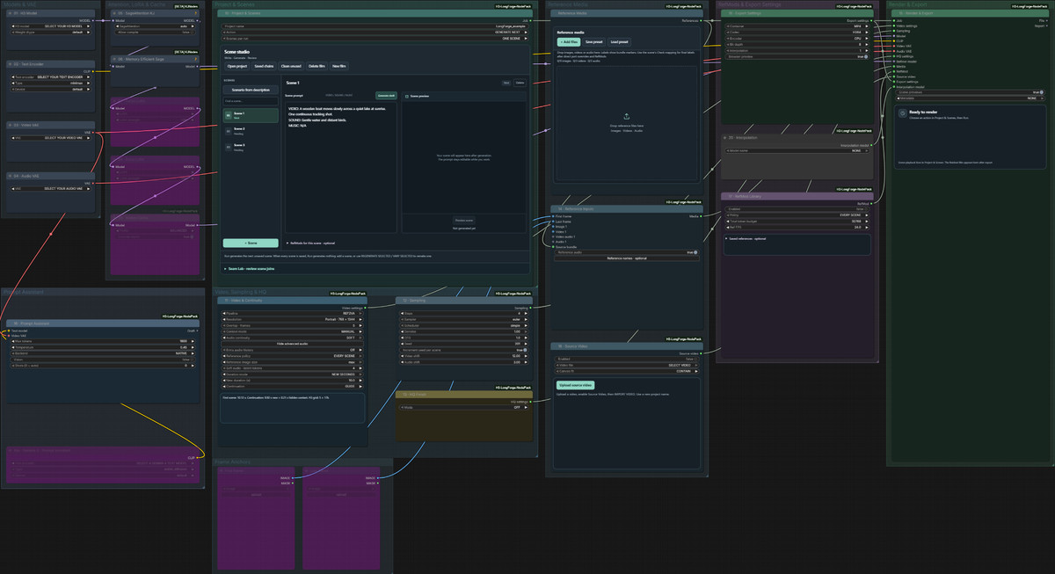
Task: Open the Sampler euler dropdown
Action: tap(464, 318)
